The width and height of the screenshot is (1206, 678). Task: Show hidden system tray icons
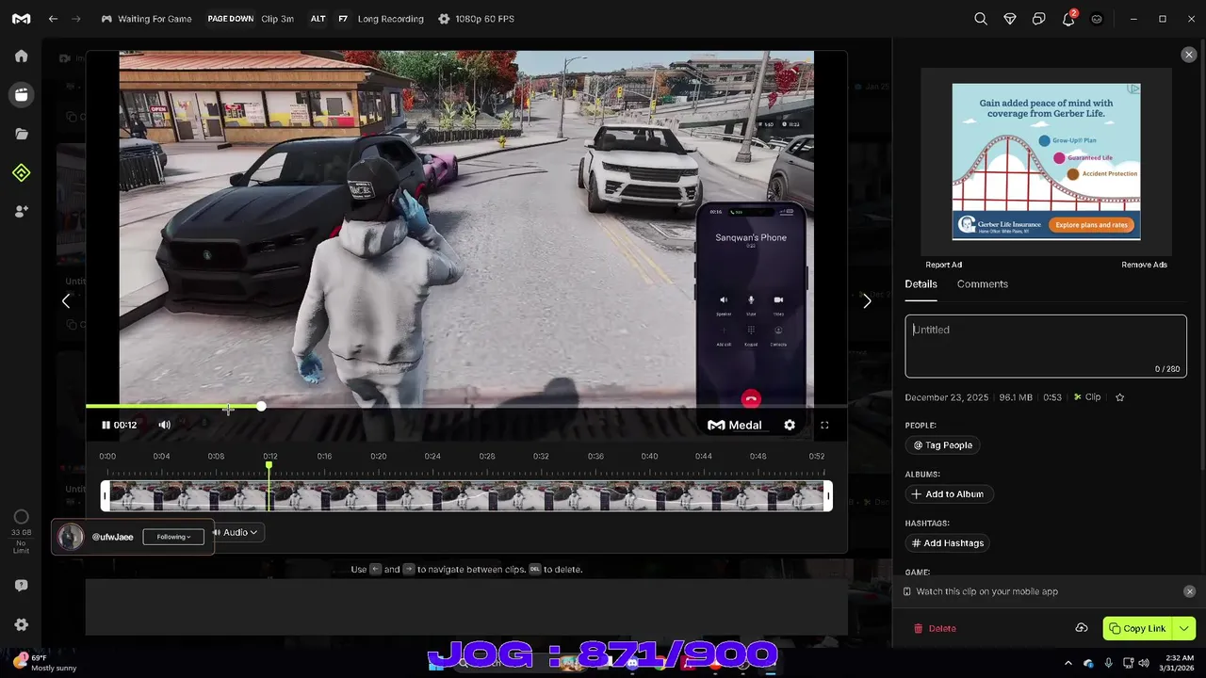pos(1068,663)
